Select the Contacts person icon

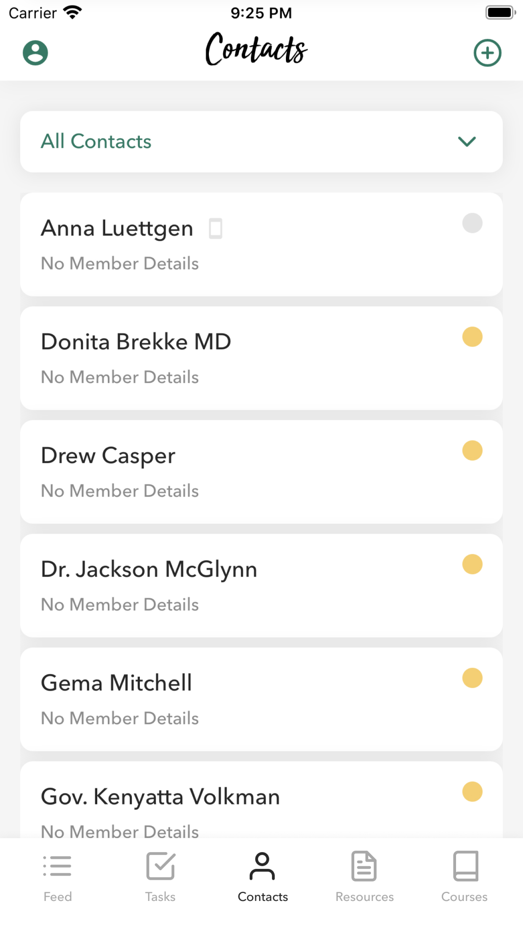[x=262, y=866]
